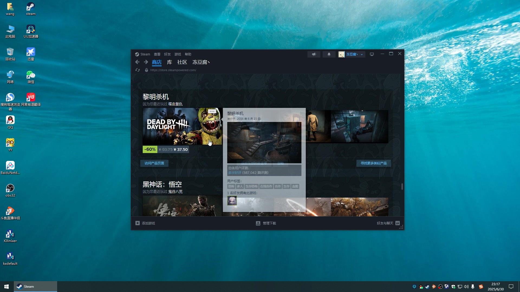
Task: Click the store page vertical scrollbar thumb
Action: (x=402, y=187)
